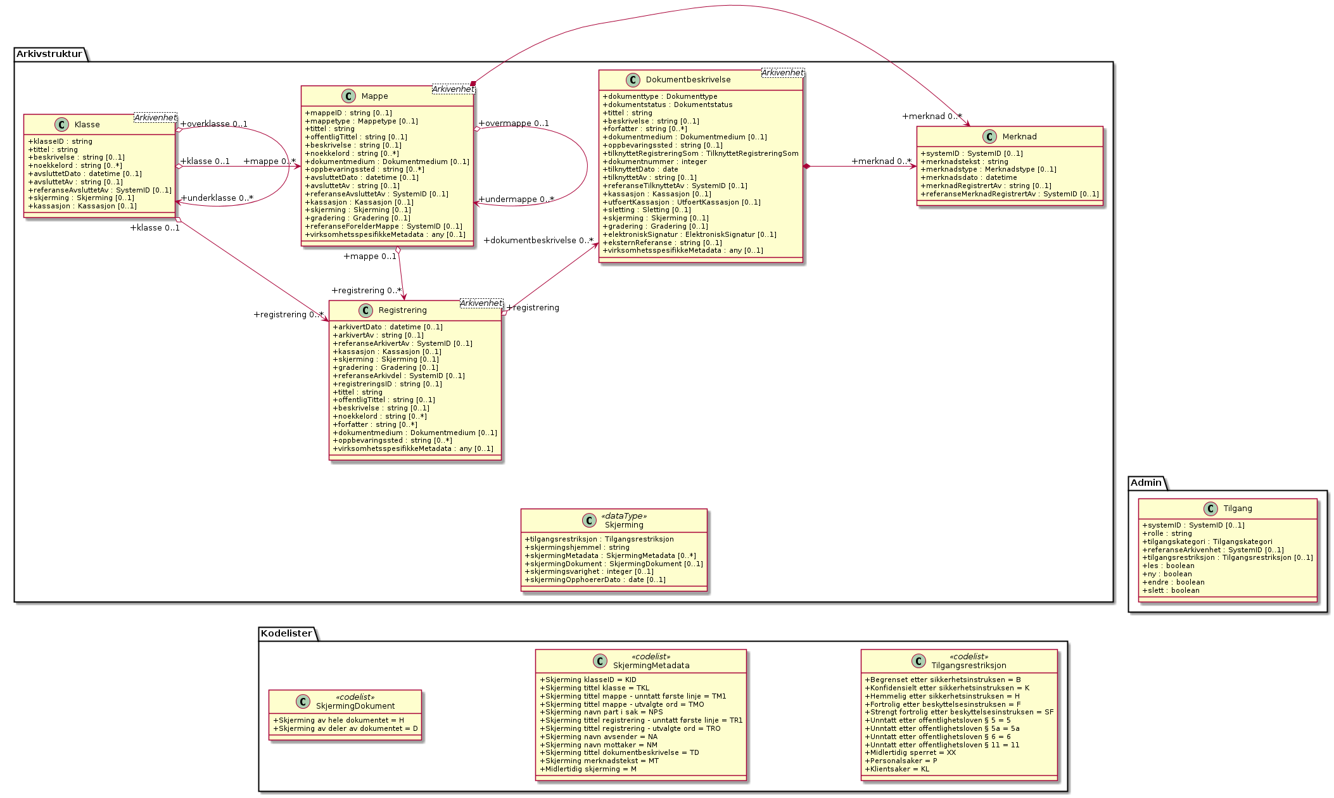This screenshot has height=798, width=1334.
Task: Click 'Skjerming av hele dokumentet = H'
Action: pyautogui.click(x=338, y=721)
